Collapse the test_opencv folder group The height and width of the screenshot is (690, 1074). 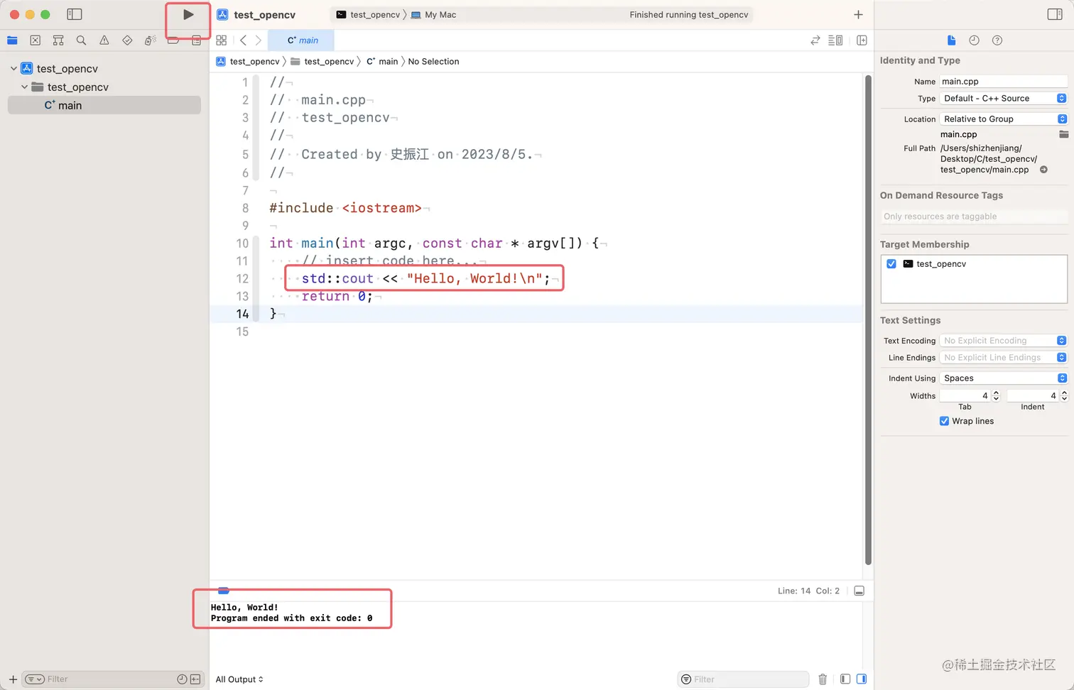[x=25, y=87]
